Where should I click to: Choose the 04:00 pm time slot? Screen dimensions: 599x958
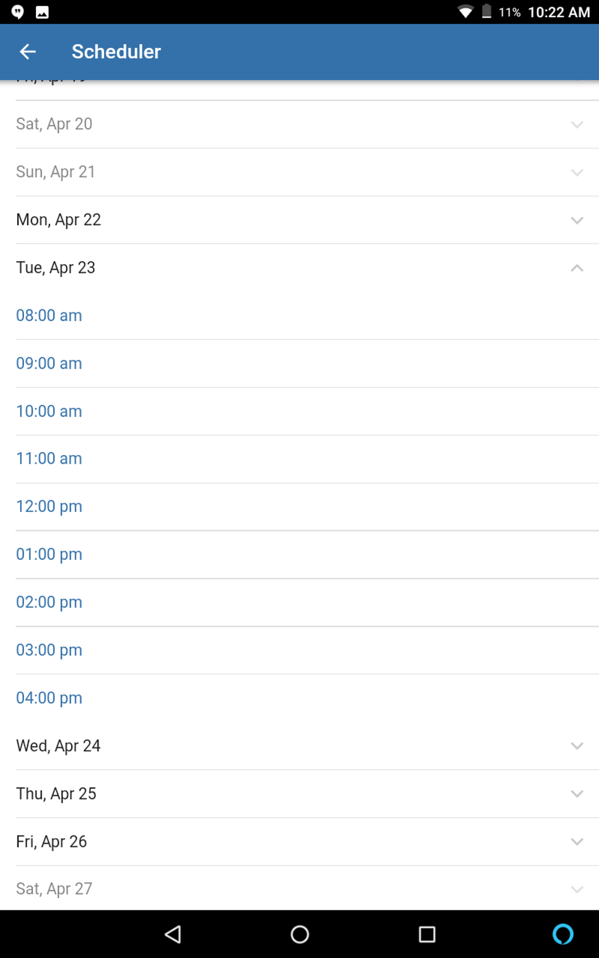tap(49, 698)
